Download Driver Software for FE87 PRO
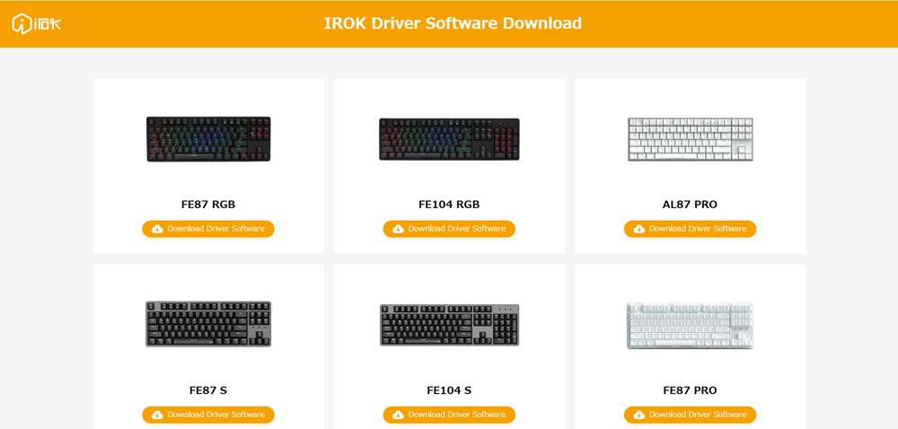Screen dimensions: 898x429 tap(690, 415)
